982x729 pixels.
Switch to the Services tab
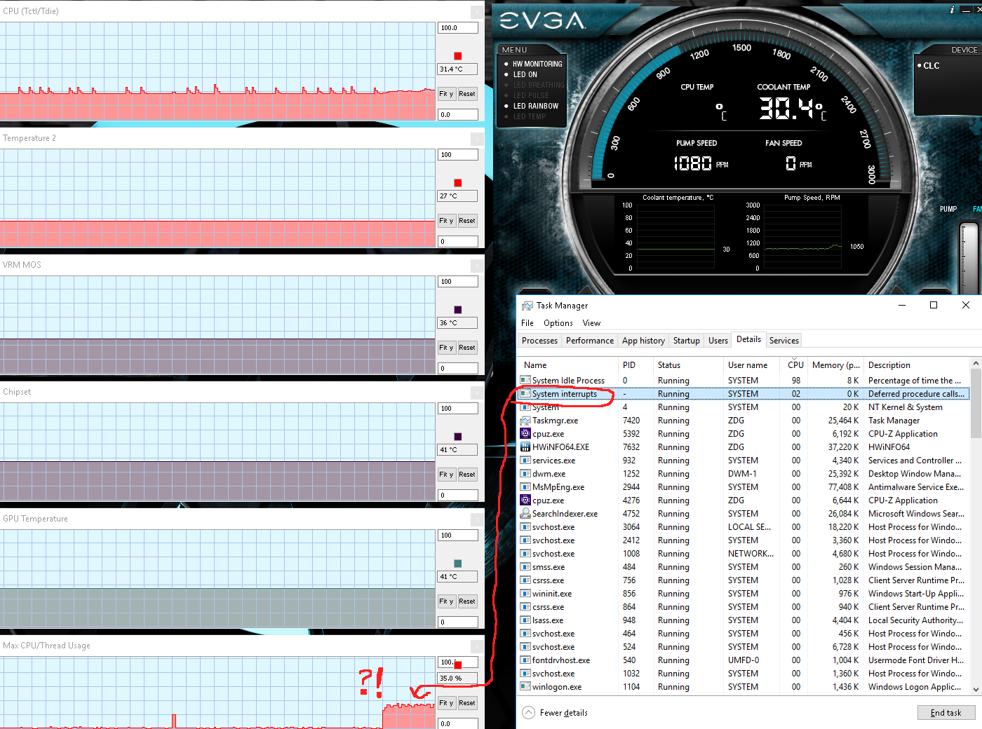tap(784, 341)
